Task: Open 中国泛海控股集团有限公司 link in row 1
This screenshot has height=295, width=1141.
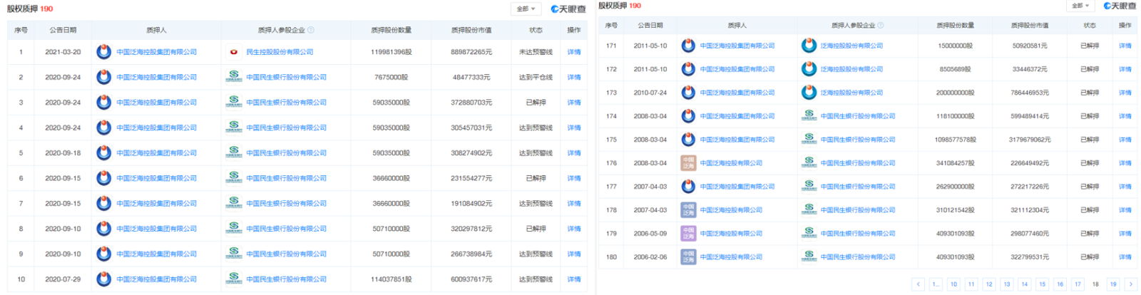Action: click(157, 52)
